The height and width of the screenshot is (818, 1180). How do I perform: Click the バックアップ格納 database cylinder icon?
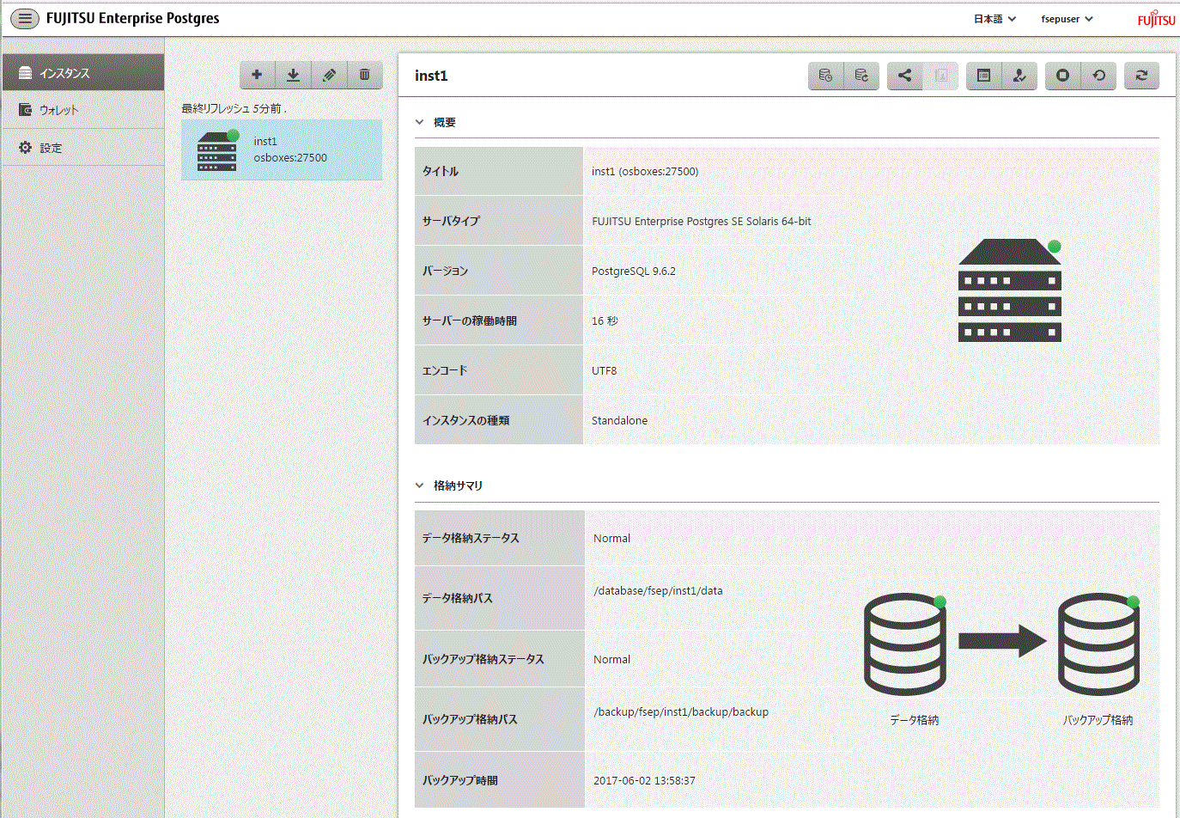tap(1098, 644)
